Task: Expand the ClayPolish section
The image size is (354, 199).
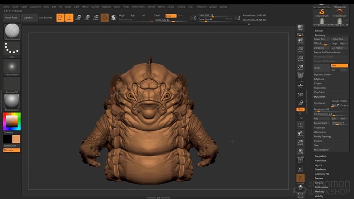Action: 319,92
